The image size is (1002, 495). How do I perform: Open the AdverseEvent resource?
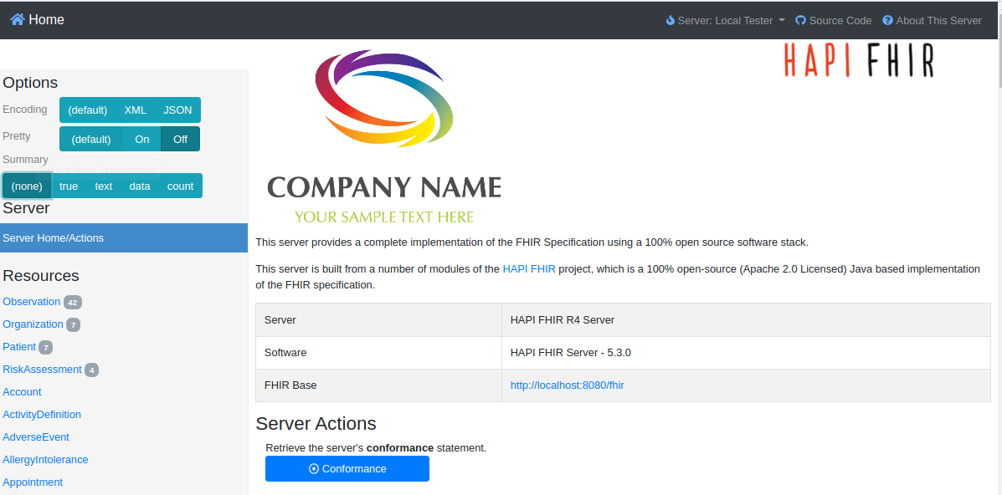point(36,436)
